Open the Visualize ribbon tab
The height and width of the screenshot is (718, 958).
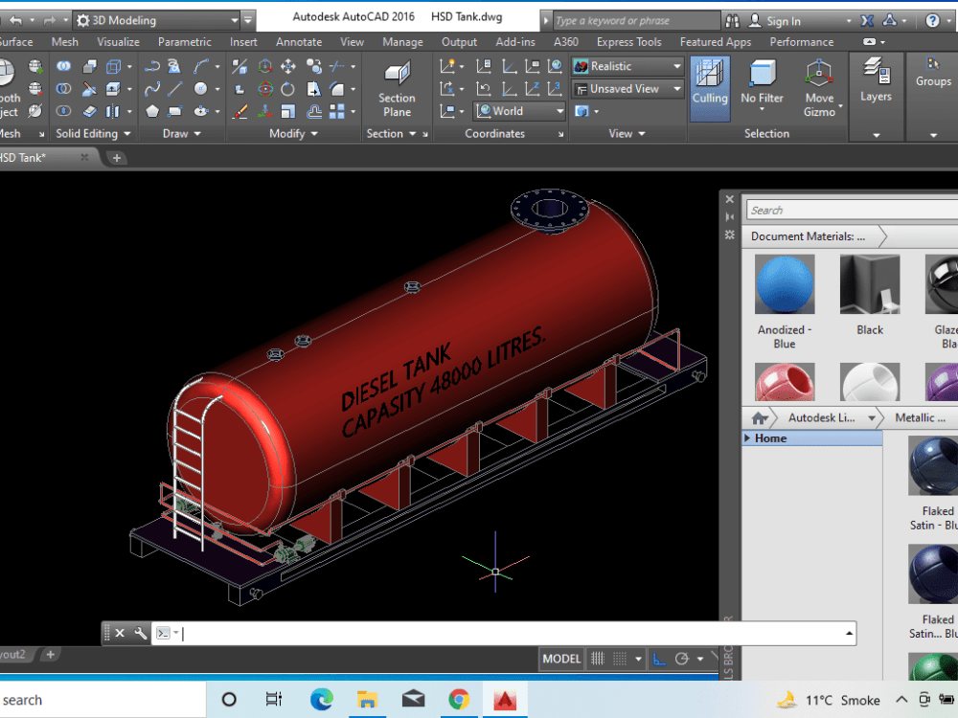point(119,41)
